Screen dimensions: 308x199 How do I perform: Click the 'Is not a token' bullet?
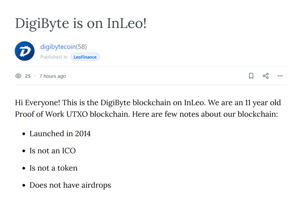53,168
